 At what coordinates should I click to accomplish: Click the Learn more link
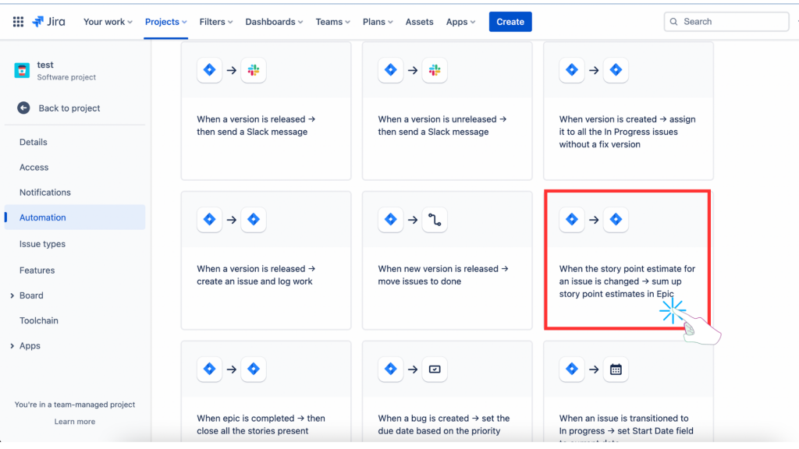pos(75,422)
